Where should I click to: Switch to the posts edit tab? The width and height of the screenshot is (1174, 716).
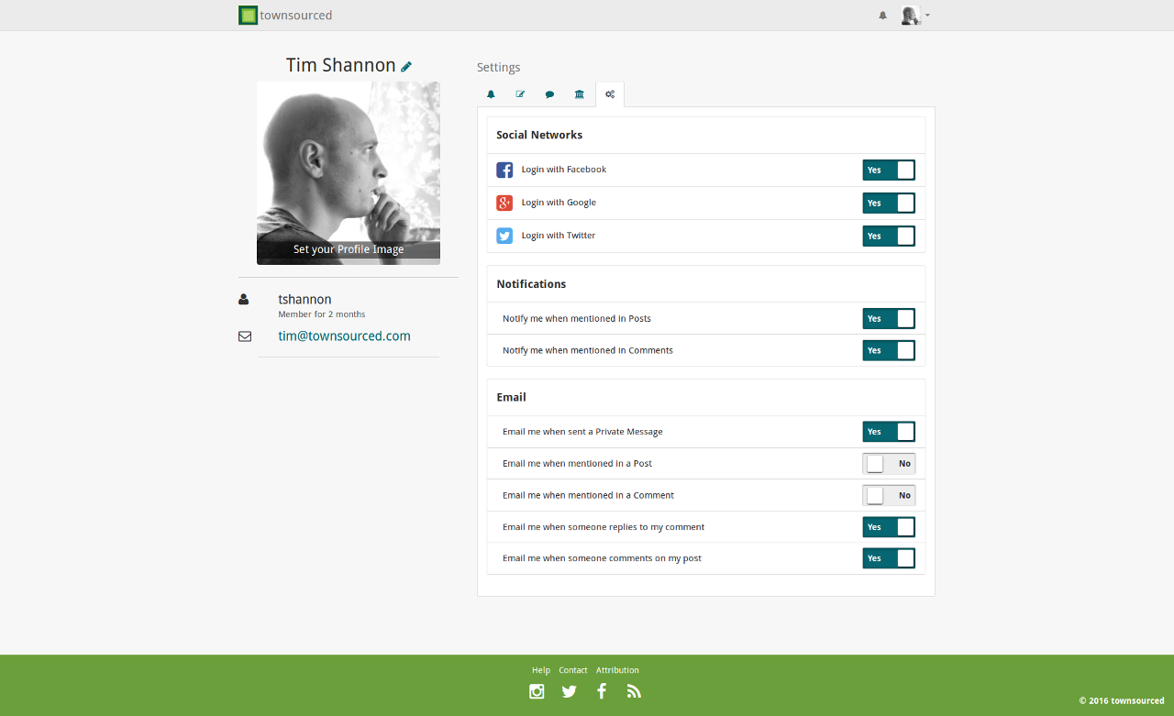coord(520,94)
